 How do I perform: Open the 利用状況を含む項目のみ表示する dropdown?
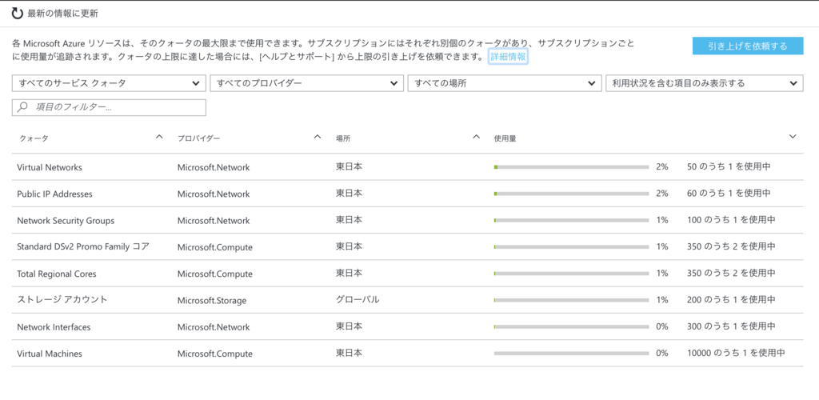click(705, 83)
